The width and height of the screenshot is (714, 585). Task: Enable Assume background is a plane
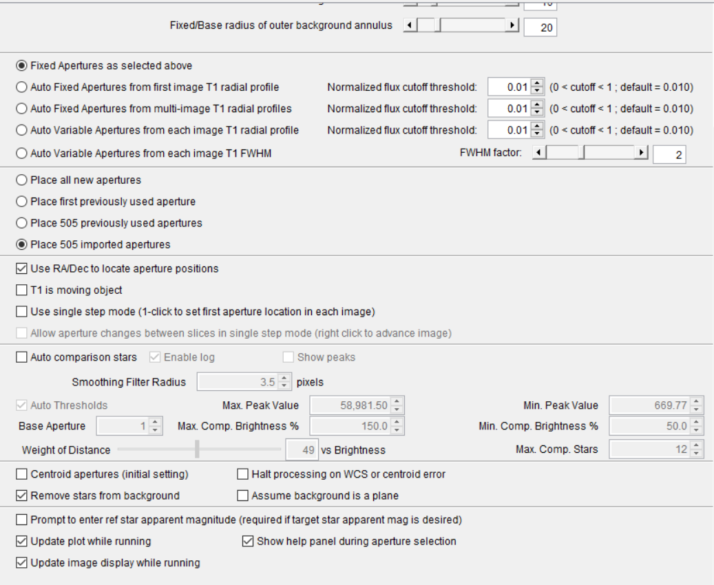pyautogui.click(x=242, y=496)
